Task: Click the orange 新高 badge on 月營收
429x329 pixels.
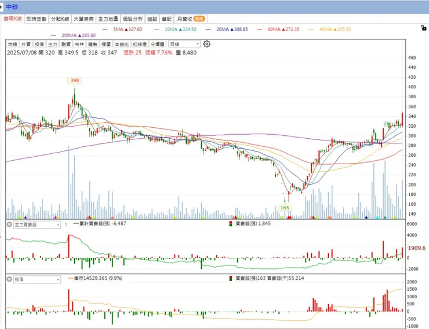Action: [x=199, y=19]
